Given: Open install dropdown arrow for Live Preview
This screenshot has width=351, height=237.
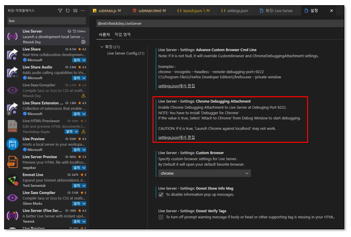Looking at the screenshot, I should point(84,150).
